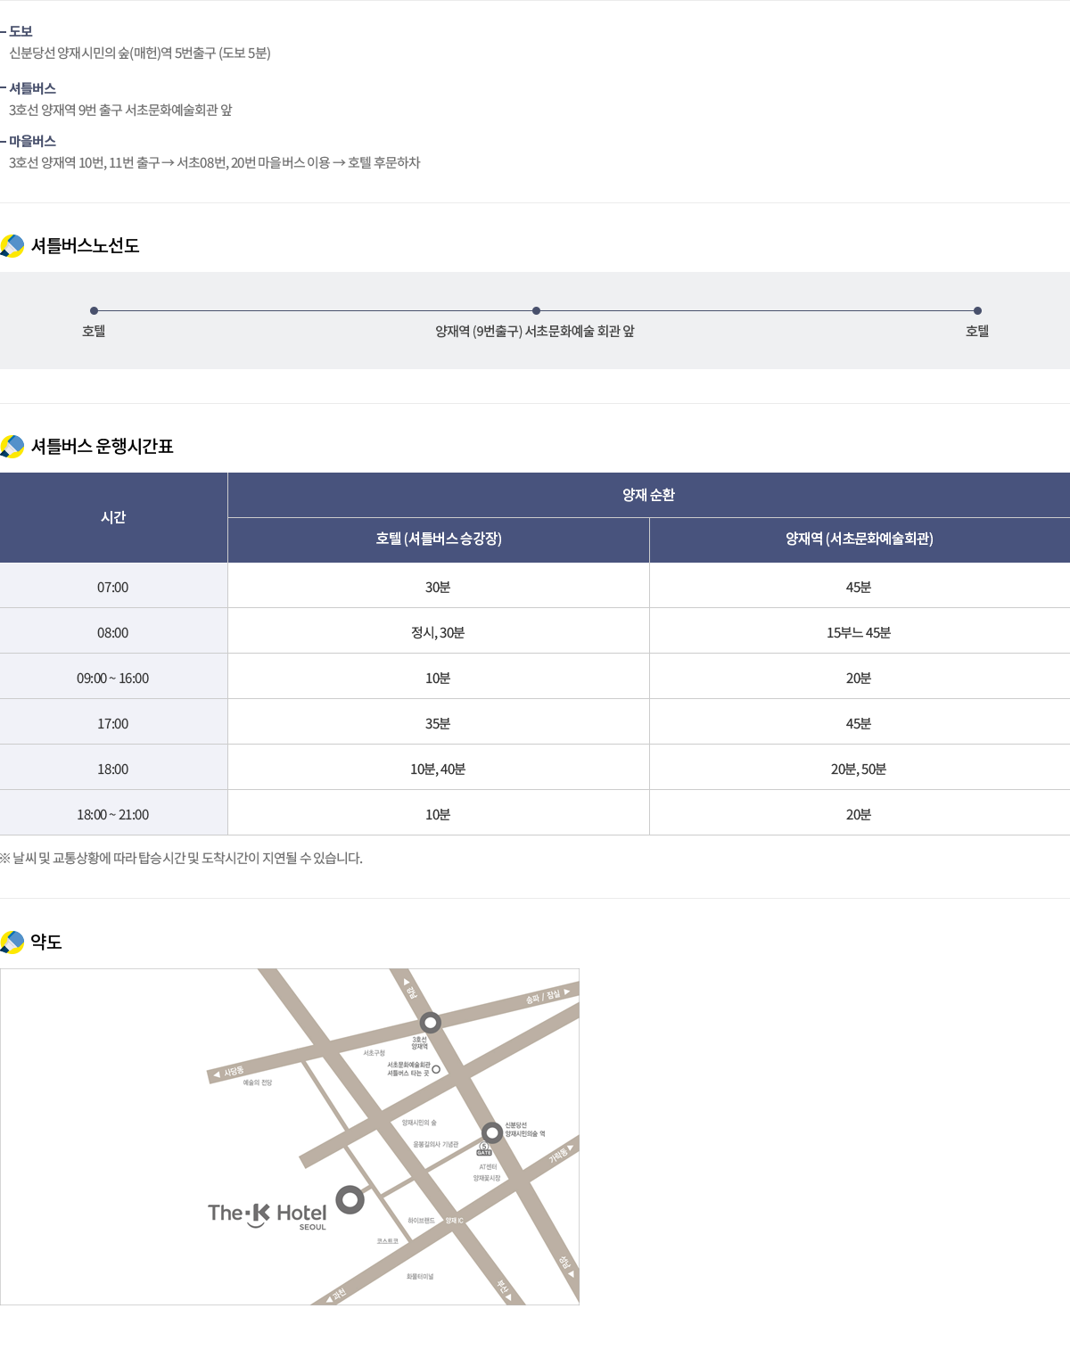The width and height of the screenshot is (1070, 1358).
Task: Click the 호텔 (셔틀버스 승강장) column header
Action: pos(438,539)
